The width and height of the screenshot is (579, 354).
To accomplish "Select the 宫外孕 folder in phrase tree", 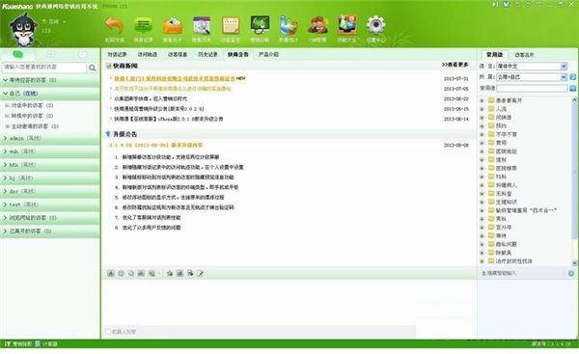I will (x=504, y=228).
